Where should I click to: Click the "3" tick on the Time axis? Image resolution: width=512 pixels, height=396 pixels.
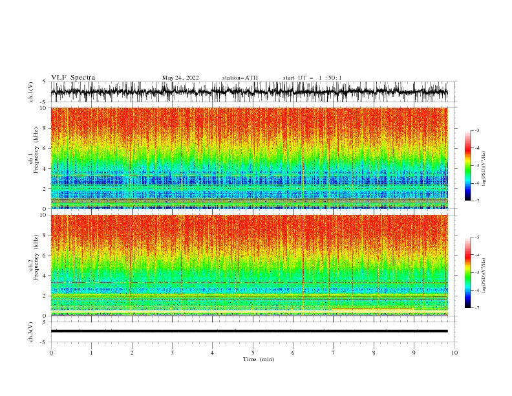click(x=172, y=353)
